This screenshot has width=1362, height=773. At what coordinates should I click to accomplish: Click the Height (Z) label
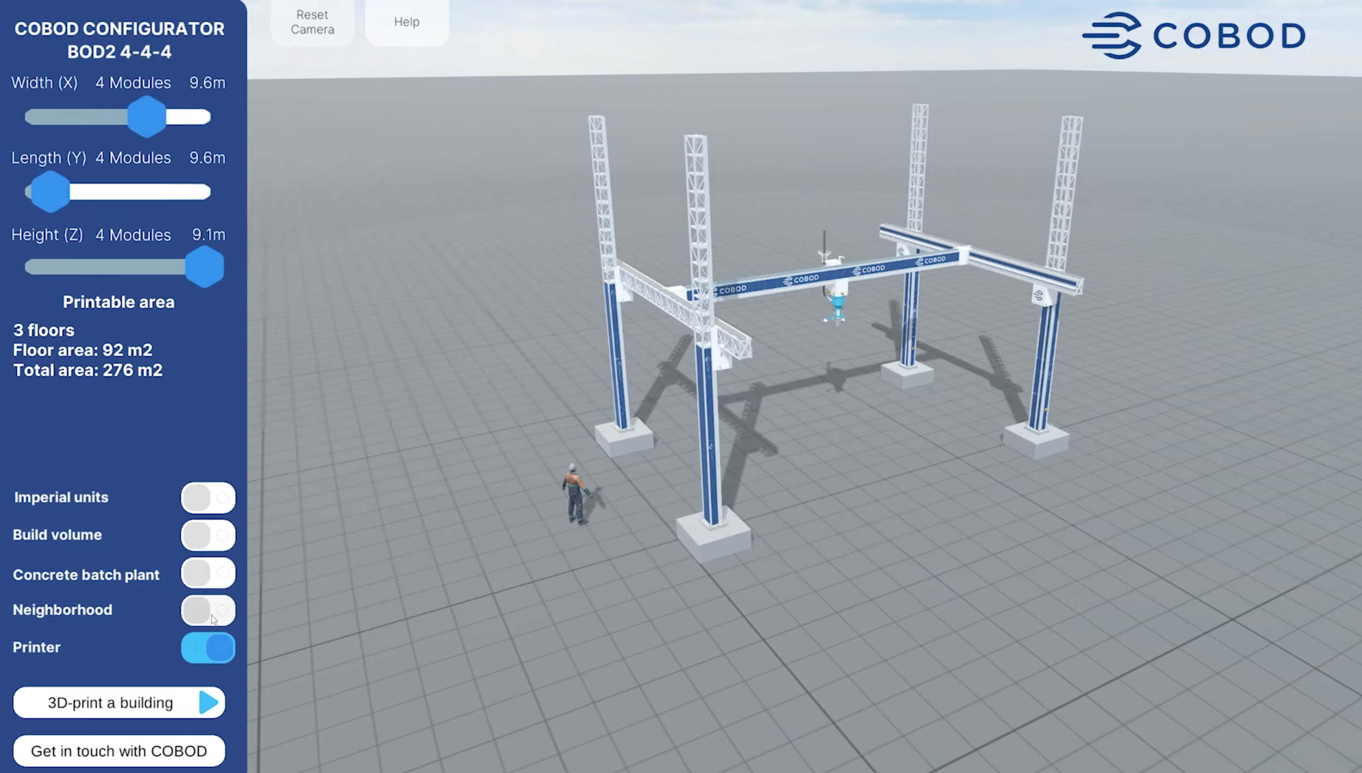47,235
